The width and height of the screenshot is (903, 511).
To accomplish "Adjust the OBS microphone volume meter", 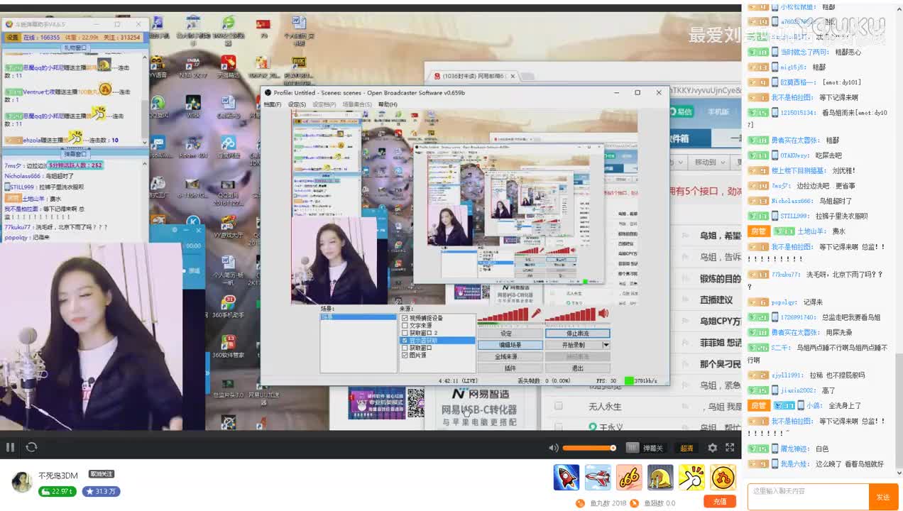I will pyautogui.click(x=503, y=314).
